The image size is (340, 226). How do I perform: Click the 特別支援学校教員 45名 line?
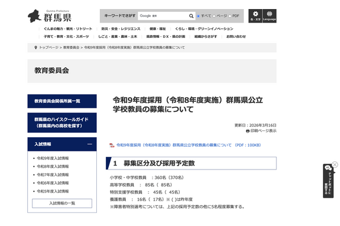145,192
